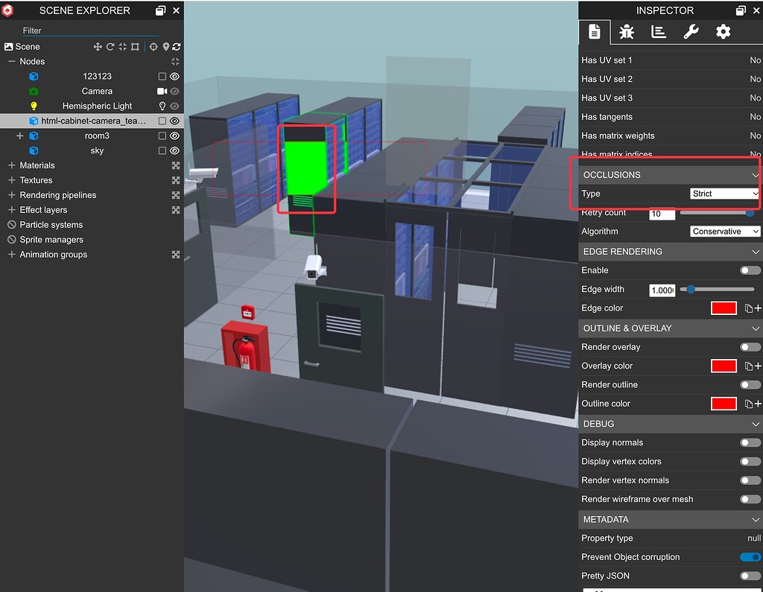The image size is (763, 592).
Task: Click the Filter field in Scene Explorer
Action: point(89,30)
